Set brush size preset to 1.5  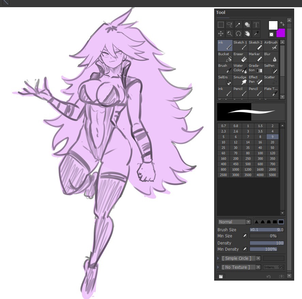(x=260, y=126)
